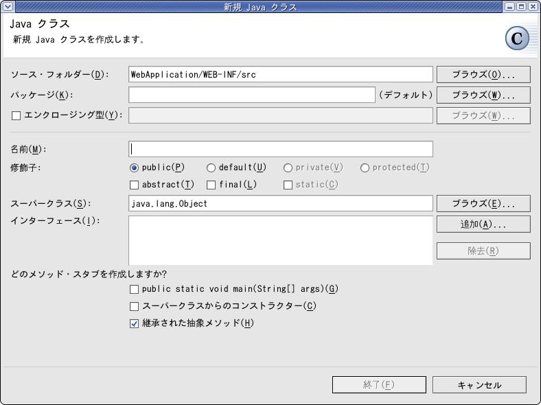Image resolution: width=541 pixels, height=405 pixels.
Task: Click the 名前 class name field
Action: point(281,149)
